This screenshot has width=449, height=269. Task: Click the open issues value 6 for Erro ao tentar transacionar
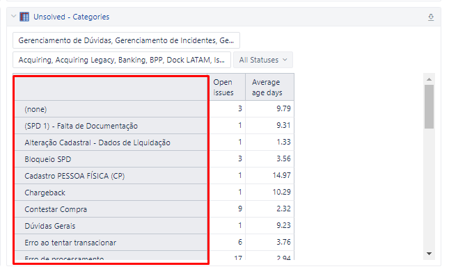tap(240, 242)
